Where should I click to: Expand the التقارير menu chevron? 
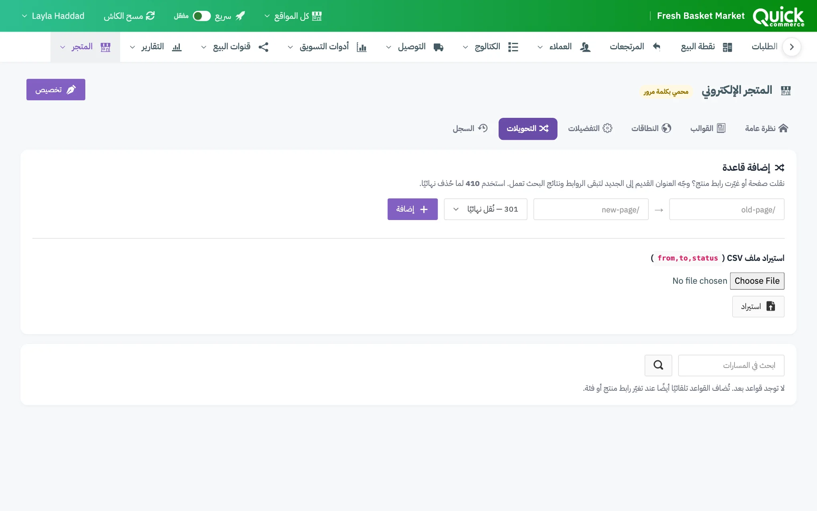coord(132,47)
